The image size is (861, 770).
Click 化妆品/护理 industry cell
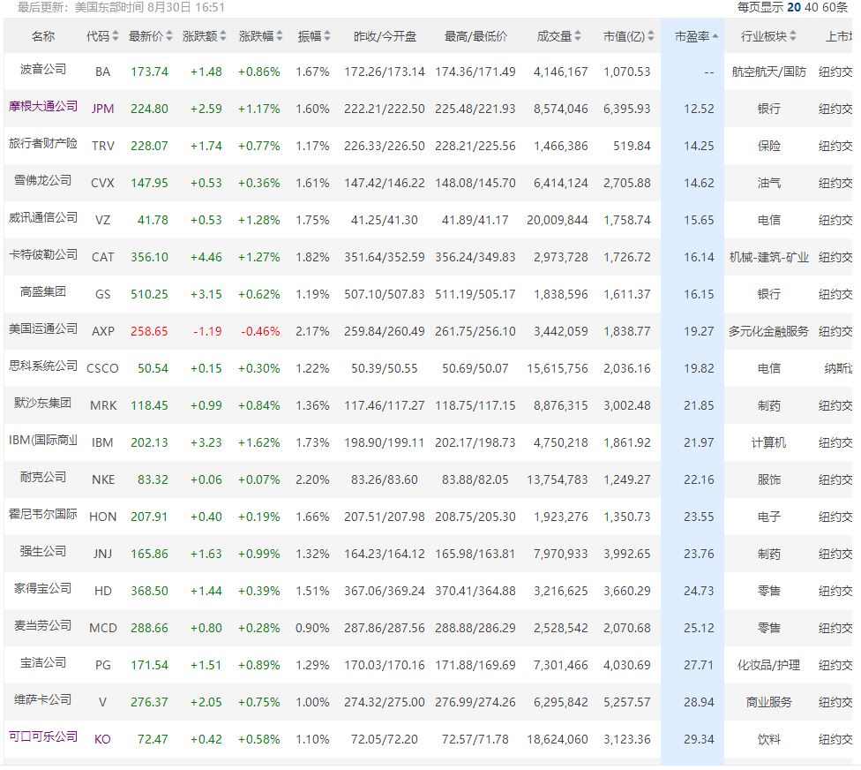pyautogui.click(x=768, y=666)
